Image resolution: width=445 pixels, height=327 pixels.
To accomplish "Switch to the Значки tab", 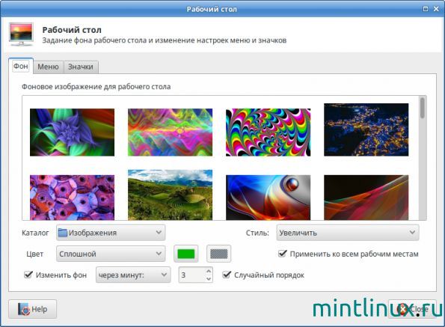I will pos(81,67).
